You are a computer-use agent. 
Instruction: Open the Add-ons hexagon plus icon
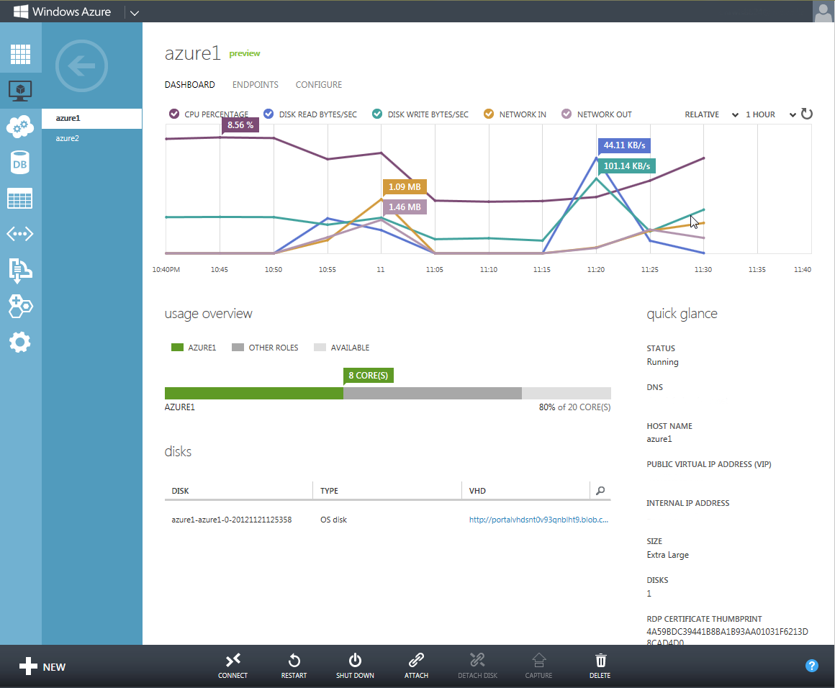pos(20,306)
